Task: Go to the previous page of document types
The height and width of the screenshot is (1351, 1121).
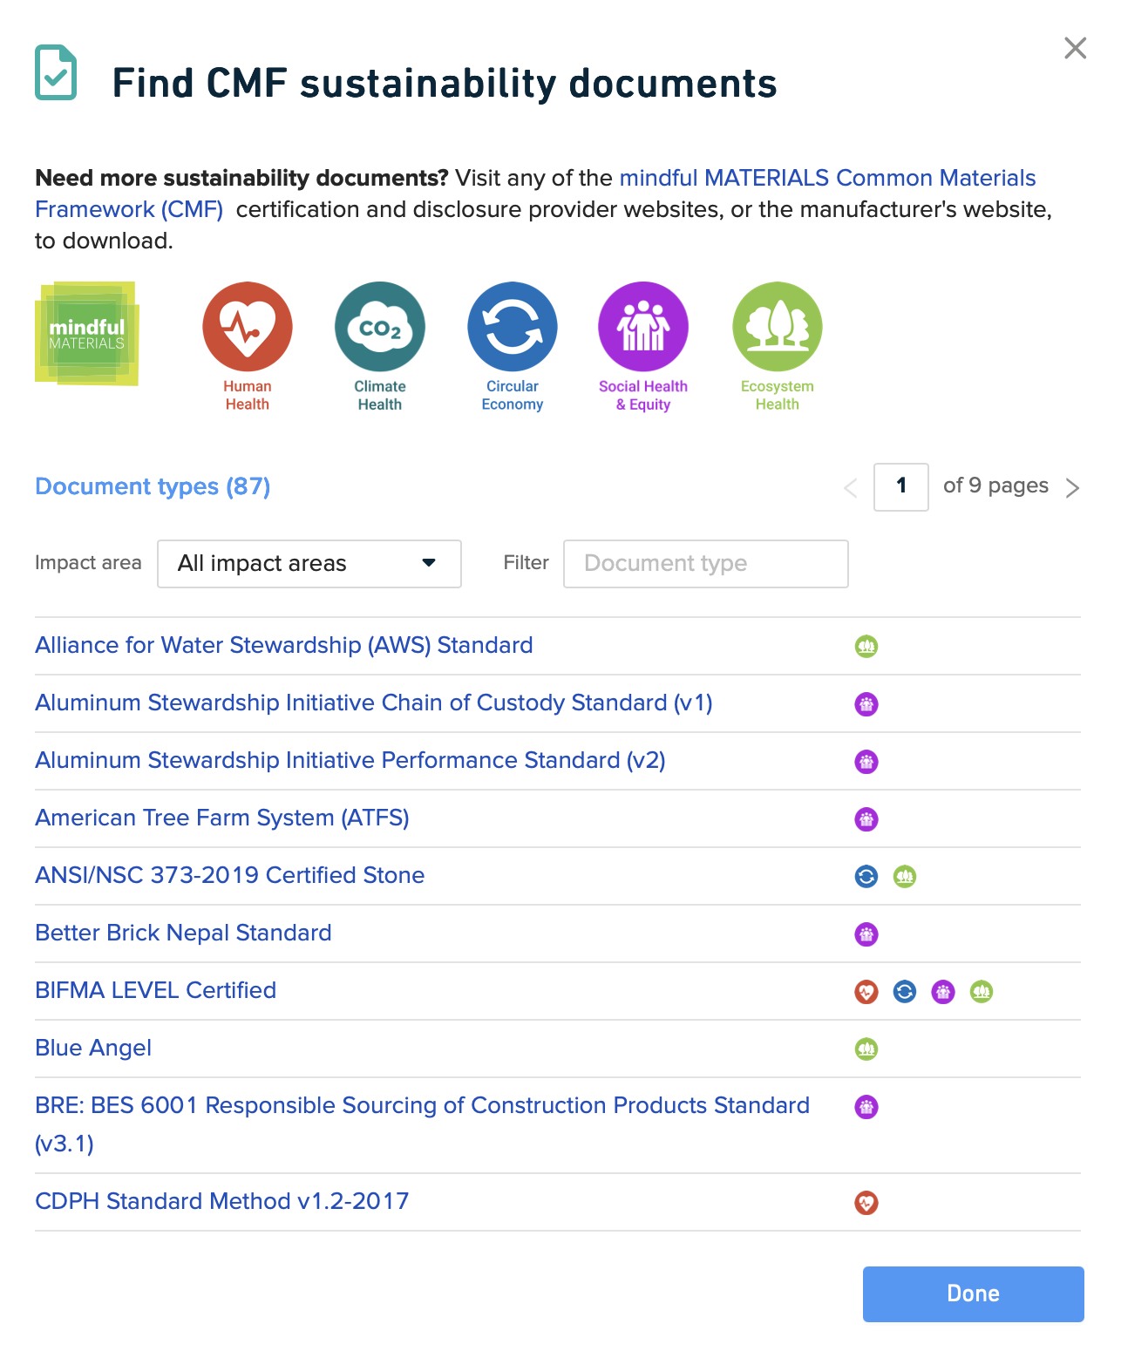Action: 851,487
